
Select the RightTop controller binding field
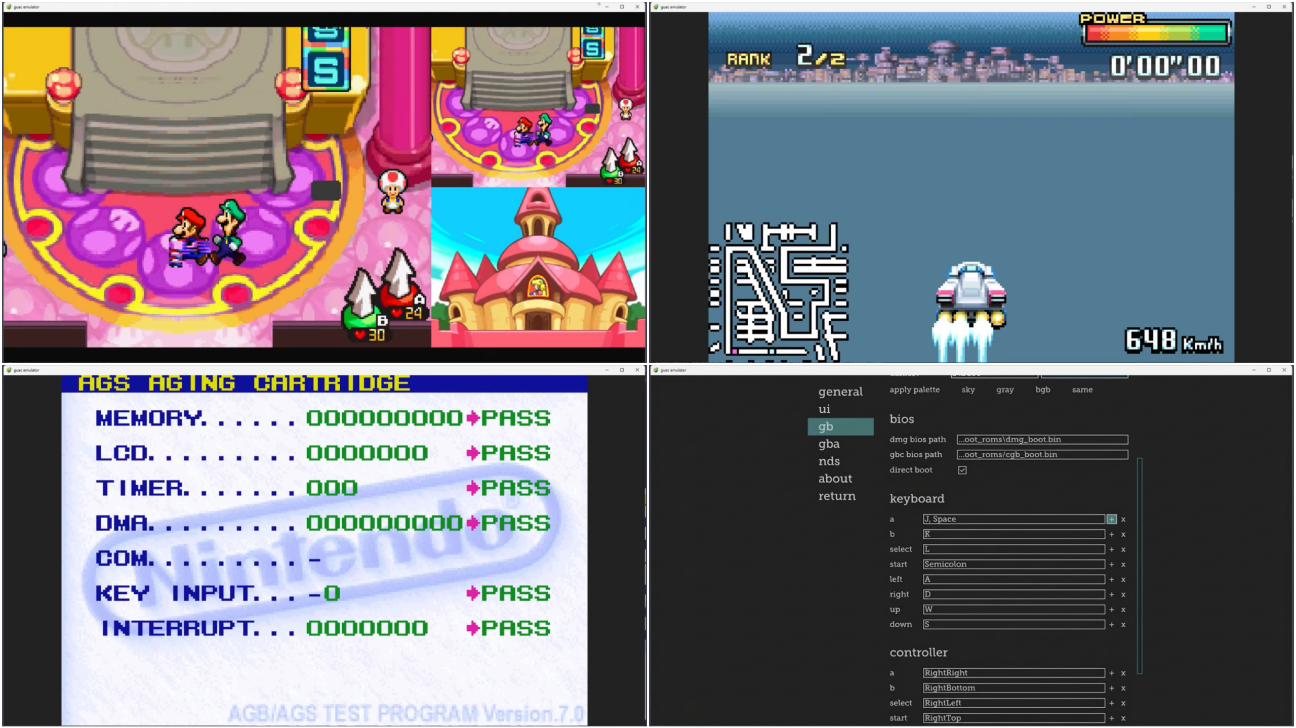pyautogui.click(x=1014, y=718)
